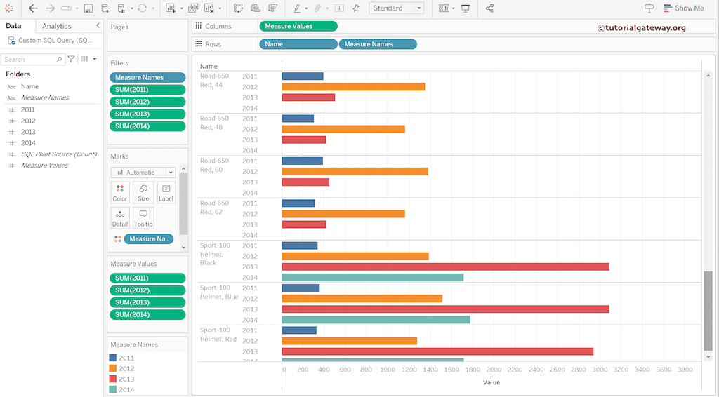Filter fields in the Data pane
The width and height of the screenshot is (719, 397).
click(71, 60)
